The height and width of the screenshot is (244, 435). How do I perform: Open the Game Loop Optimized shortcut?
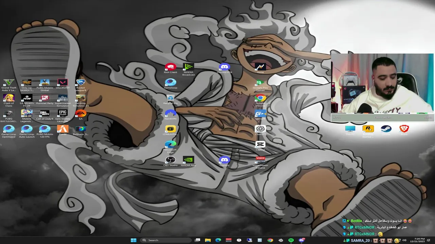pos(8,131)
